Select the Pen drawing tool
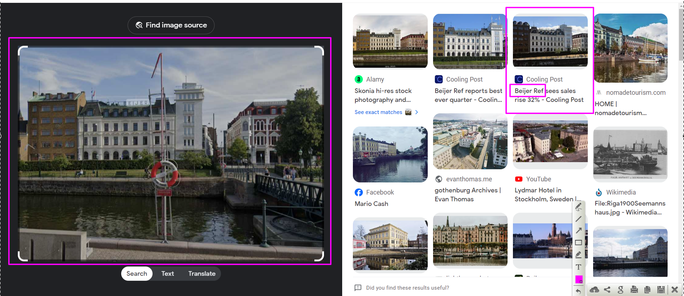The height and width of the screenshot is (296, 684). 578,207
